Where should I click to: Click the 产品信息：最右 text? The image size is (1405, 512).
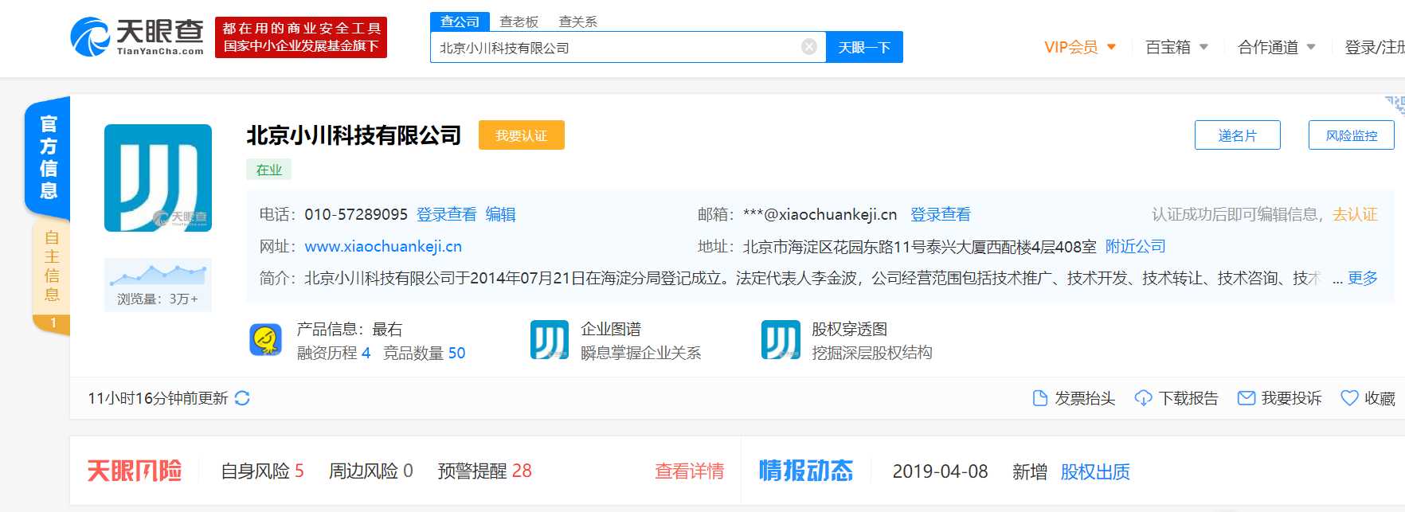coord(350,329)
